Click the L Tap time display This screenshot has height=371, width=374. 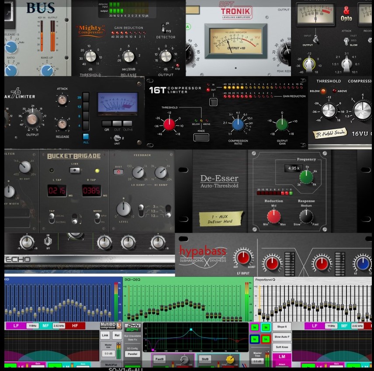[57, 191]
